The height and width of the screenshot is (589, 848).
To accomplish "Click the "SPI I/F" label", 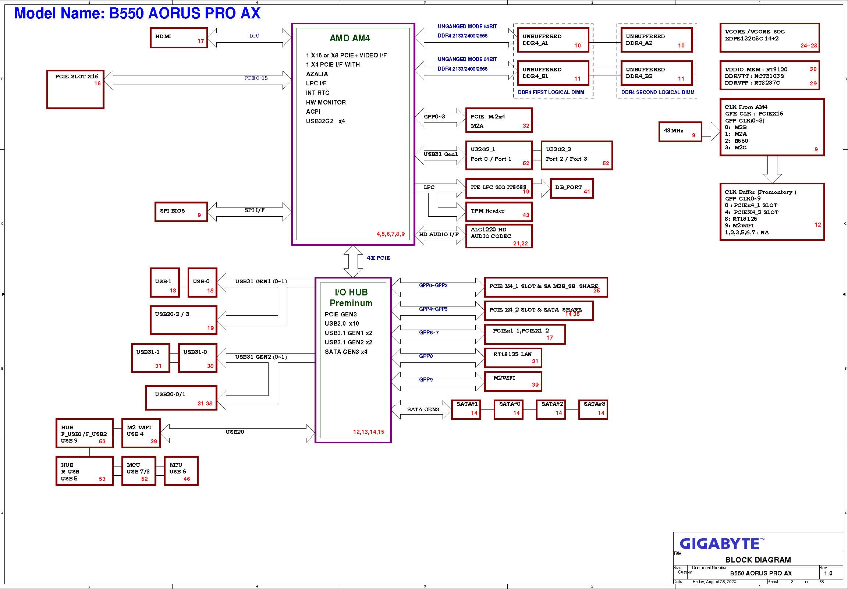I will (255, 210).
